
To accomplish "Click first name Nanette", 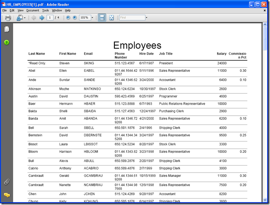I will [x=65, y=185].
